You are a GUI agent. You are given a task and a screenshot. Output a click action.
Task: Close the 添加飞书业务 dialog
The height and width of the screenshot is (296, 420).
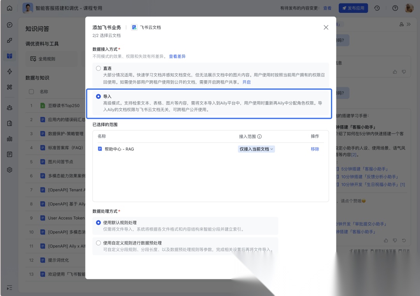326,27
